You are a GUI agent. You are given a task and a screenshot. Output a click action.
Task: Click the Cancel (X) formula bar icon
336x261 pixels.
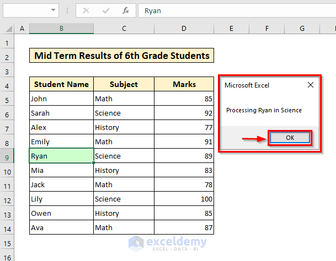point(86,10)
